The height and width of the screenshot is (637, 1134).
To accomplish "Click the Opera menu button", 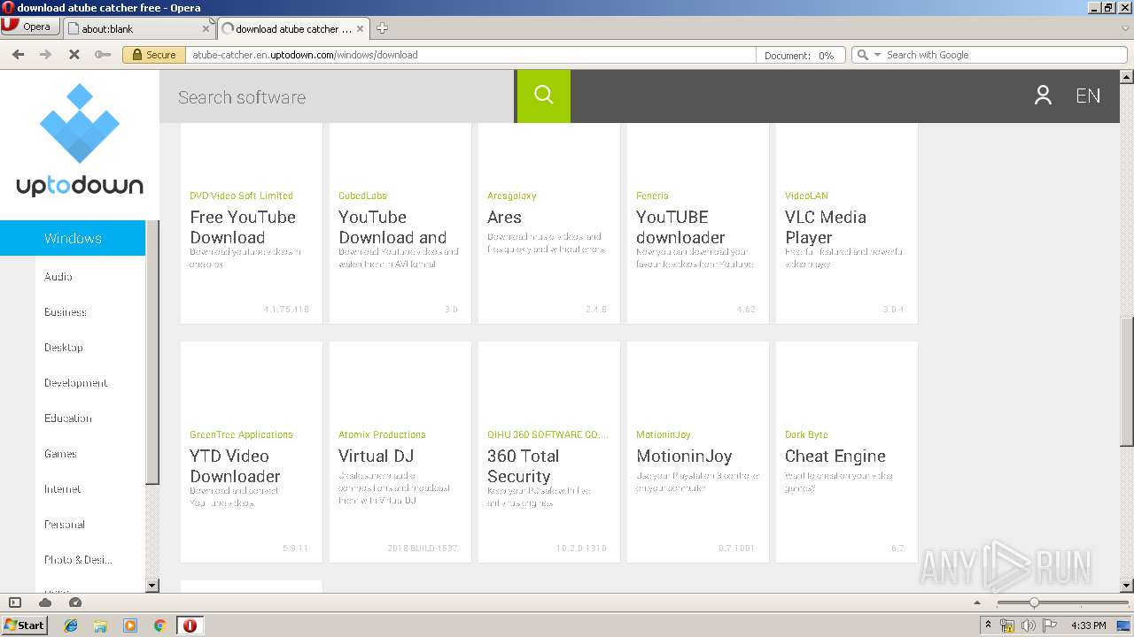I will (x=31, y=27).
